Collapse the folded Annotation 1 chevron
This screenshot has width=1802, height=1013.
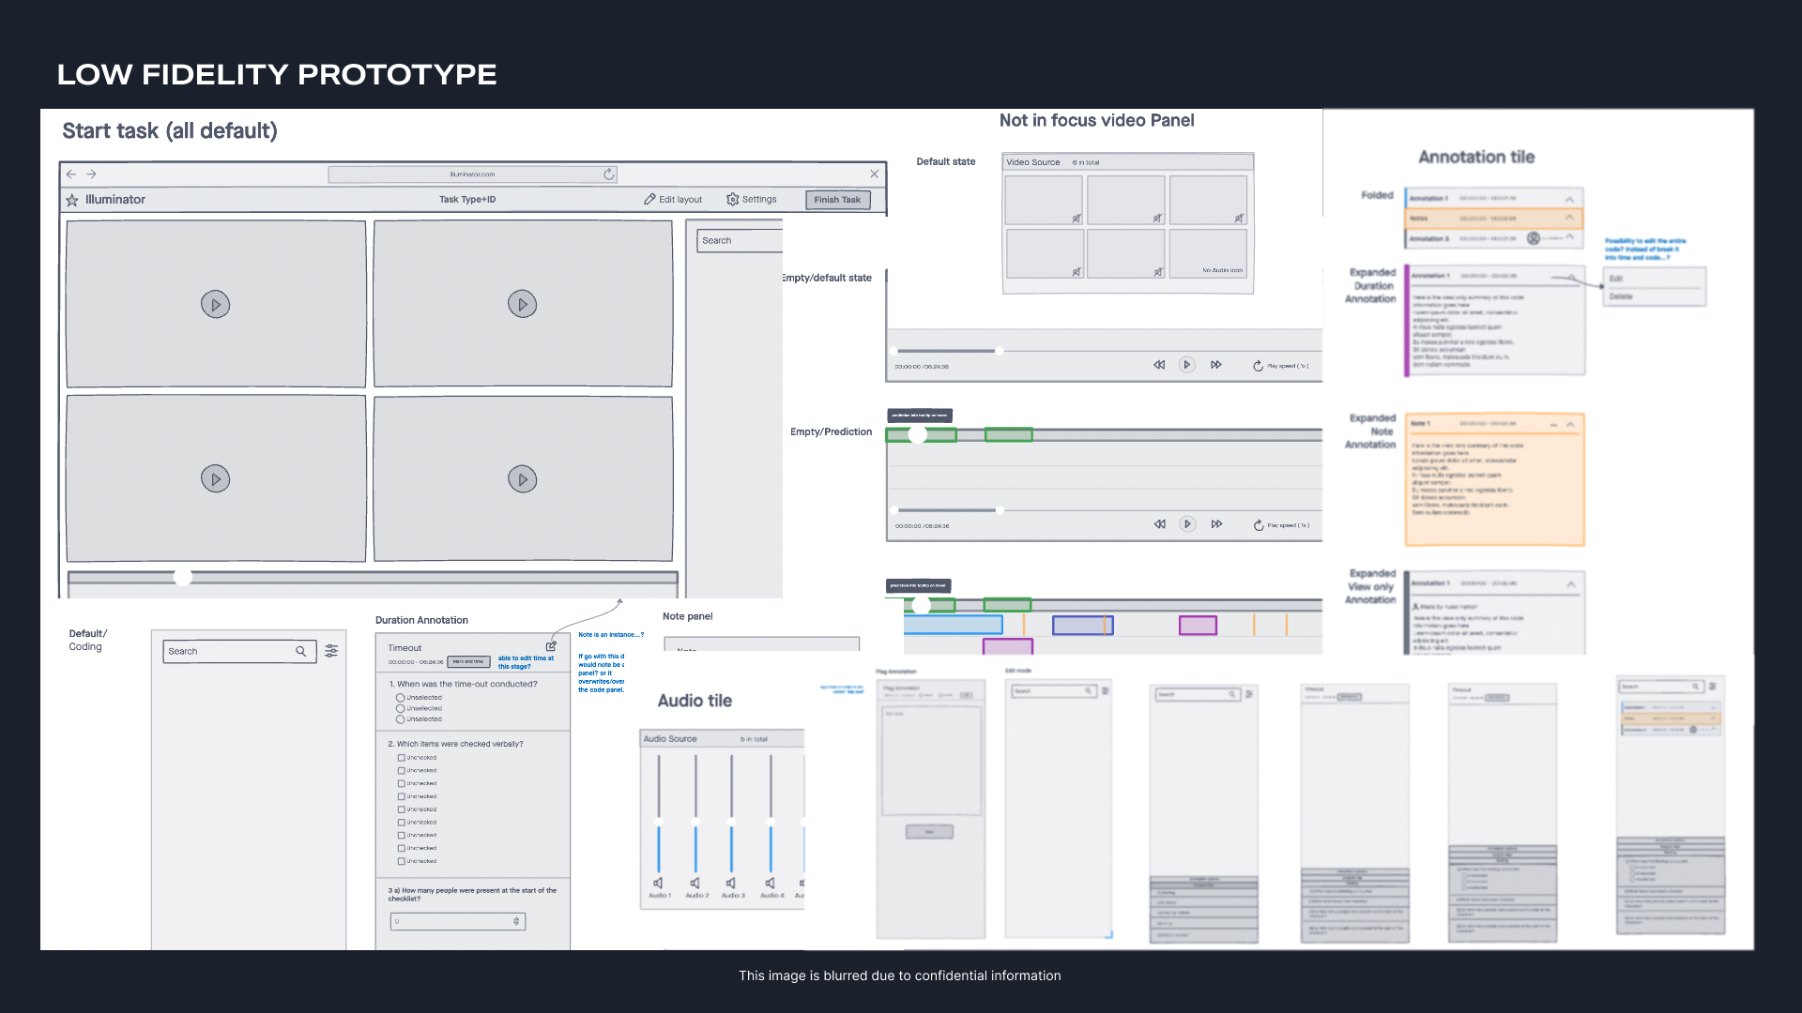1569,199
